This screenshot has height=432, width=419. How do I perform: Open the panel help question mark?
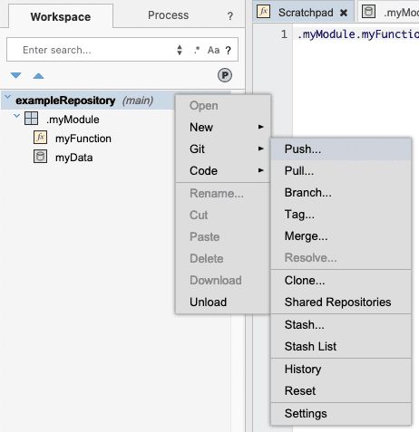(x=230, y=16)
